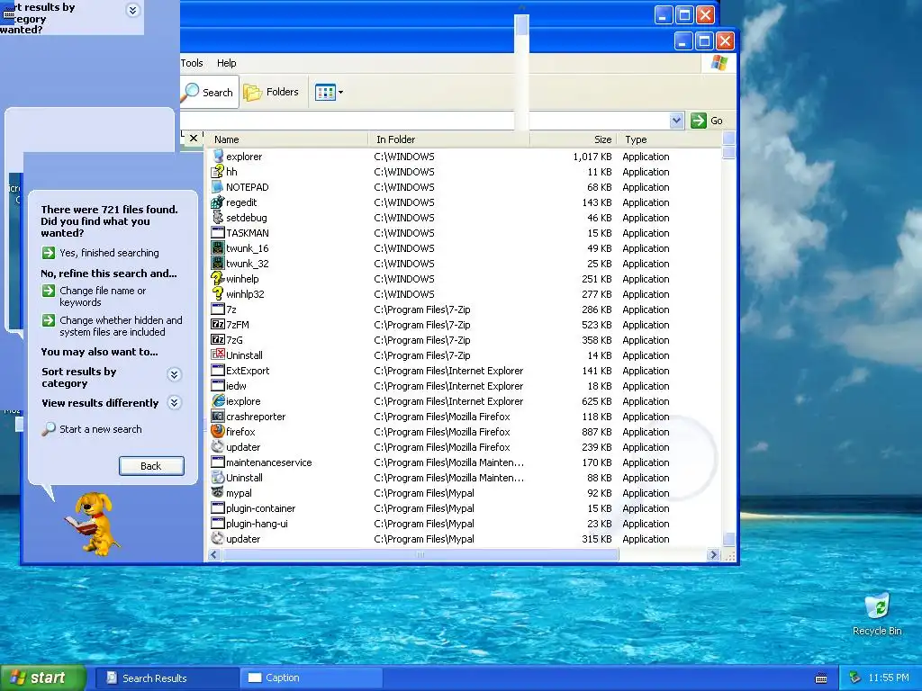The image size is (922, 691).
Task: Open the explorer application icon
Action: click(218, 157)
